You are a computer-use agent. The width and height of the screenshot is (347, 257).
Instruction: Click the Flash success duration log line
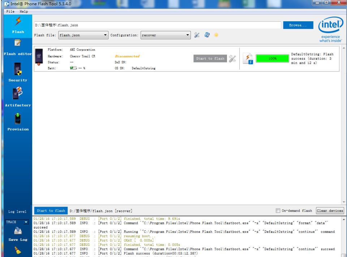(116, 253)
